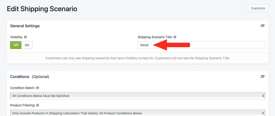Image resolution: width=275 pixels, height=116 pixels.
Task: Click the customers visibility notice text
Action: 138,58
